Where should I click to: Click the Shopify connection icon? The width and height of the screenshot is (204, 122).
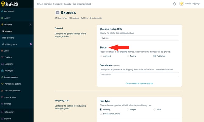(2, 91)
